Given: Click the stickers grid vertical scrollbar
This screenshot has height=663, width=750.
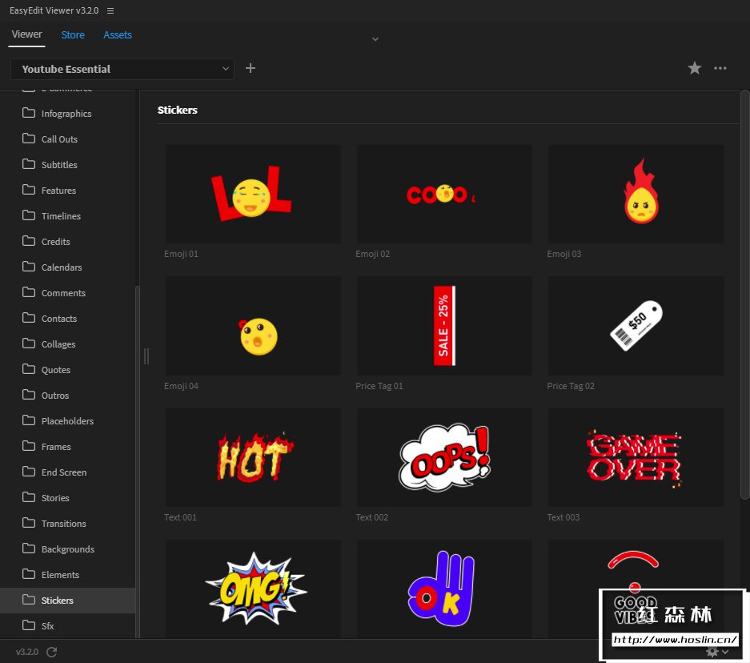Looking at the screenshot, I should pos(744,295).
